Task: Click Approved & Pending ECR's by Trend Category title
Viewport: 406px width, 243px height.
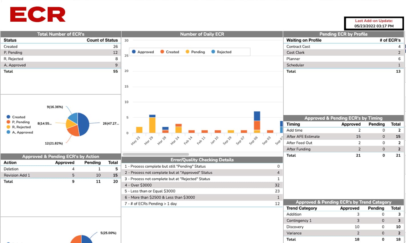Action: click(343, 202)
